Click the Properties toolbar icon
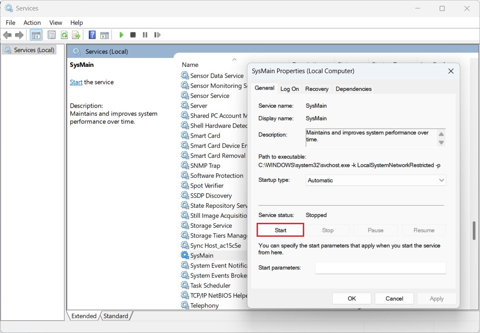Image resolution: width=480 pixels, height=333 pixels. click(x=52, y=35)
